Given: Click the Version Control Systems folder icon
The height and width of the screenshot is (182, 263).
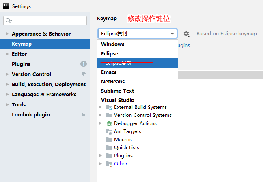Looking at the screenshot, I should coord(109,115).
